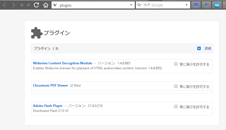Open the Hatena B! bookmark extension
Screen dimensions: 226x130
tap(206, 5)
